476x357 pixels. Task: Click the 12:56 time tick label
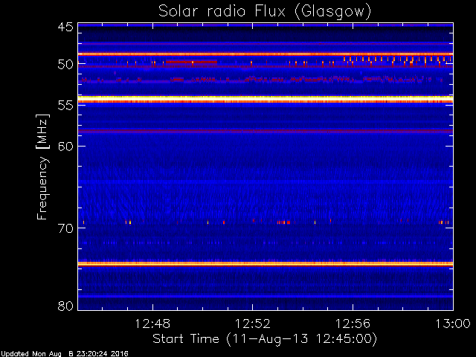353,324
